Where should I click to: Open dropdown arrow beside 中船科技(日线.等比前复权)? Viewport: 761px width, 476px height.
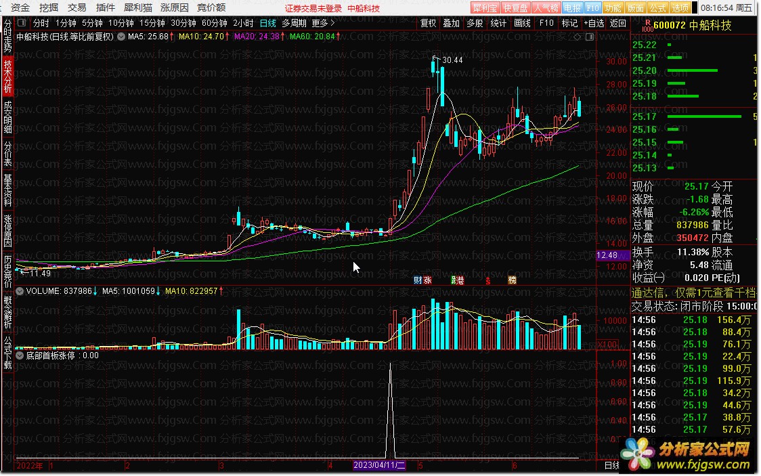[121, 37]
